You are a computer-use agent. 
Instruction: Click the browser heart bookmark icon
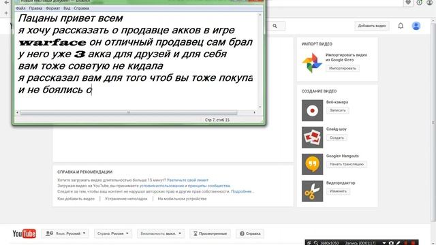coord(408,3)
